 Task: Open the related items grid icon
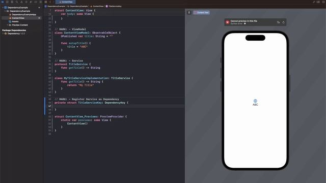coord(46,2)
